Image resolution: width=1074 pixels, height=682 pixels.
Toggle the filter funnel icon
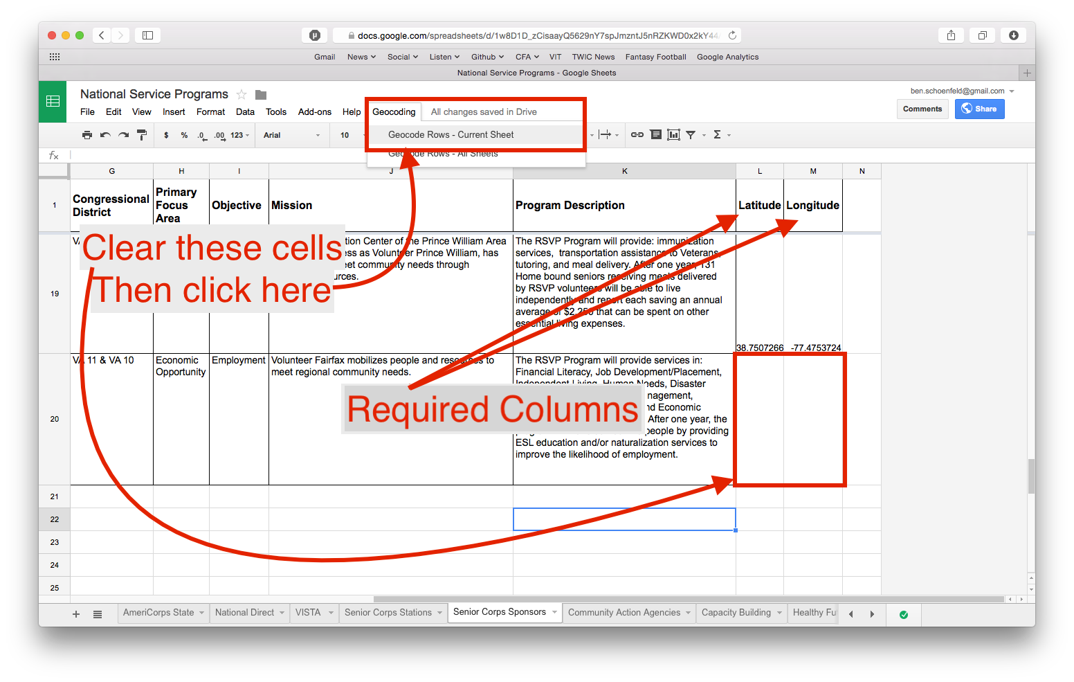691,135
